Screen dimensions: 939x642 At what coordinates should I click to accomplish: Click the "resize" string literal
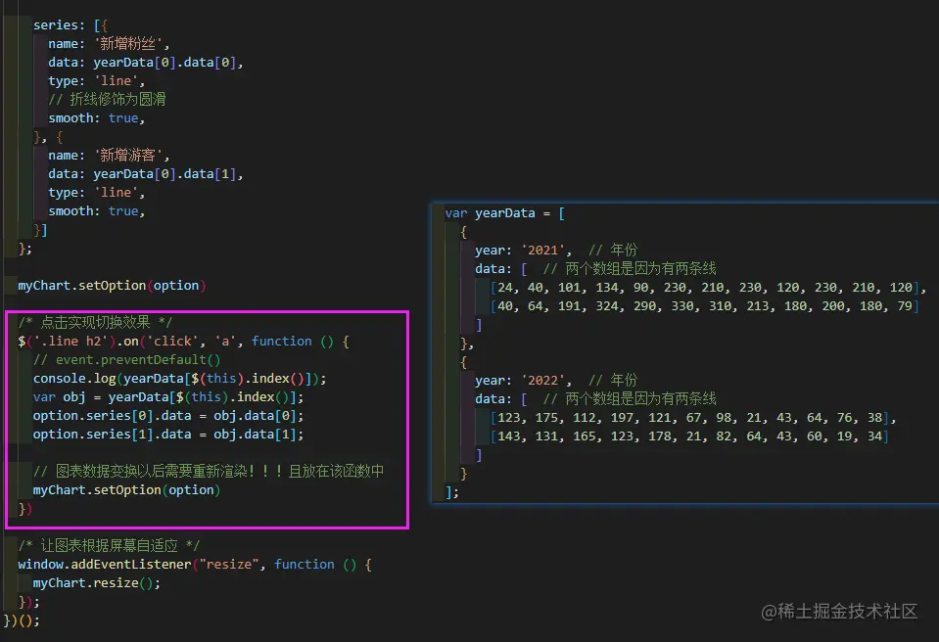pos(229,565)
